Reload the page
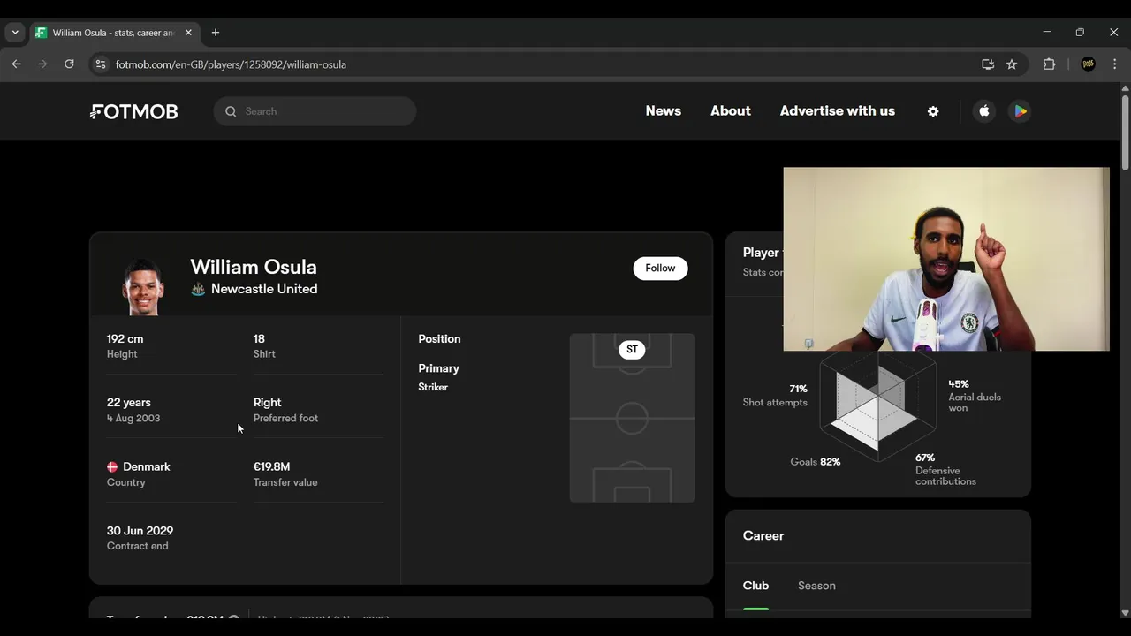The image size is (1131, 636). 69,64
